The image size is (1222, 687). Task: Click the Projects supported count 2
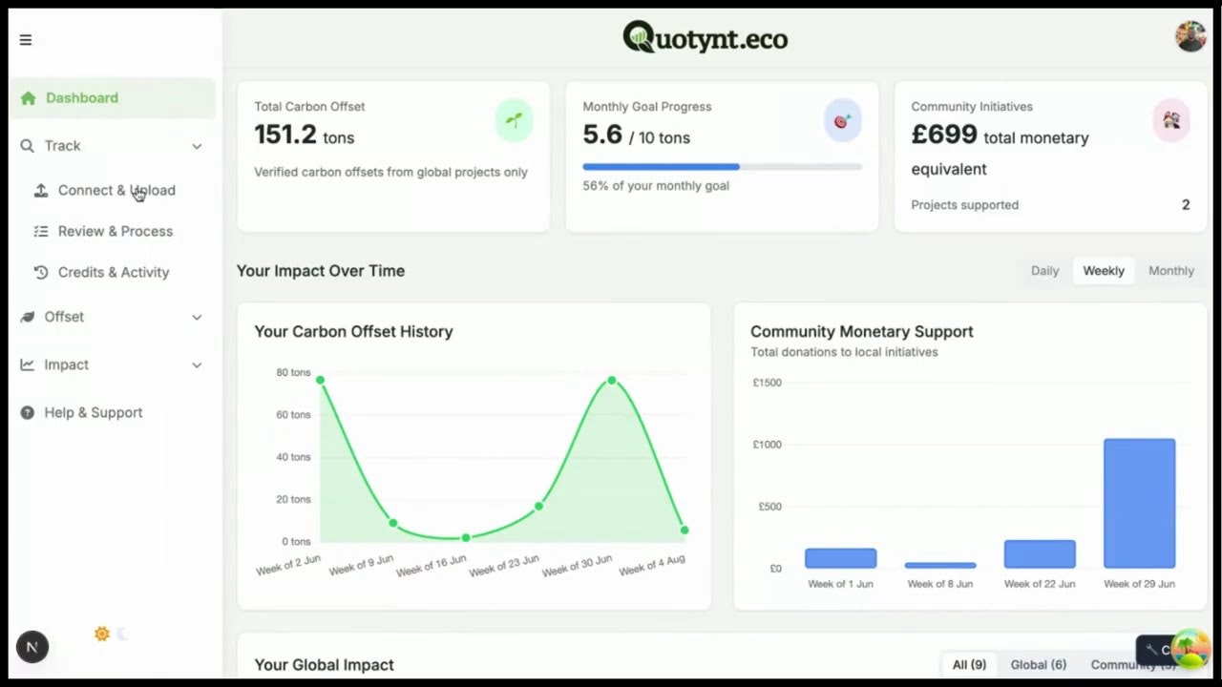pos(1186,205)
